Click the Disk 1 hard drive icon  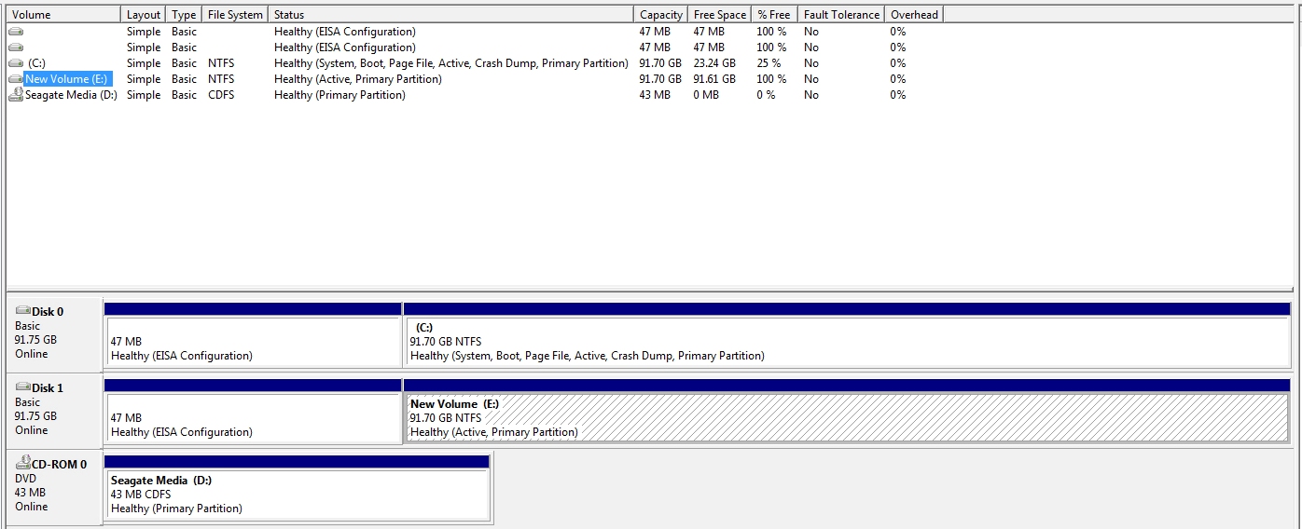[x=23, y=387]
